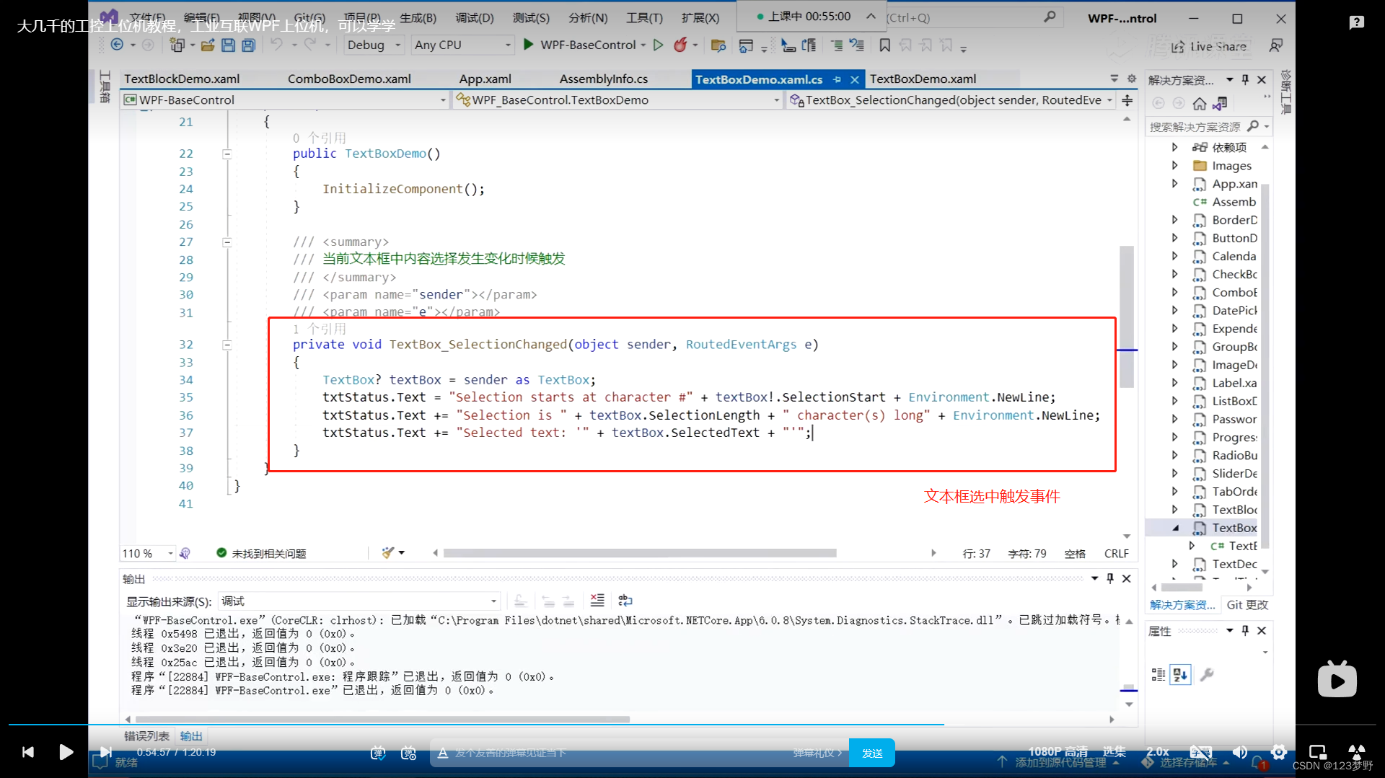The image size is (1385, 778).
Task: Open the Debug configuration dropdown
Action: coord(373,45)
